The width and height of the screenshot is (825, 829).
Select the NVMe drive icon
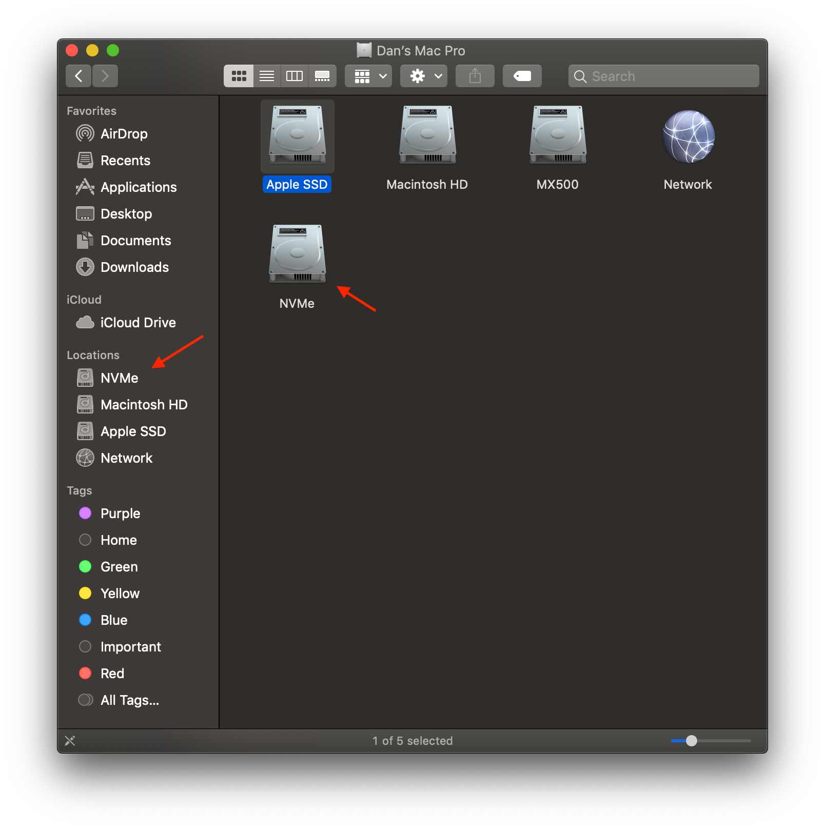298,254
